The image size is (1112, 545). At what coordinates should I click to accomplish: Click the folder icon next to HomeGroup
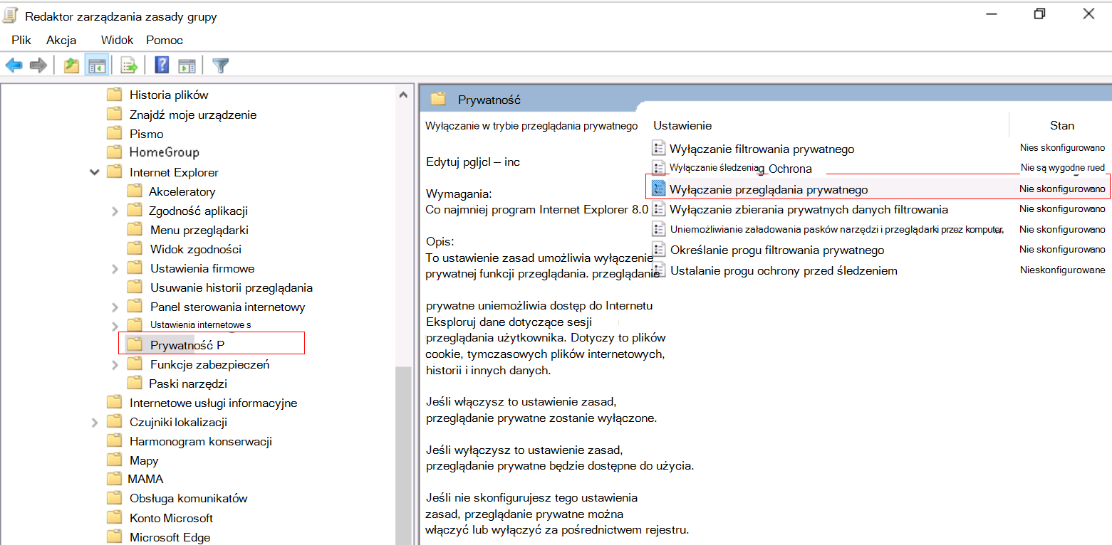tap(114, 152)
